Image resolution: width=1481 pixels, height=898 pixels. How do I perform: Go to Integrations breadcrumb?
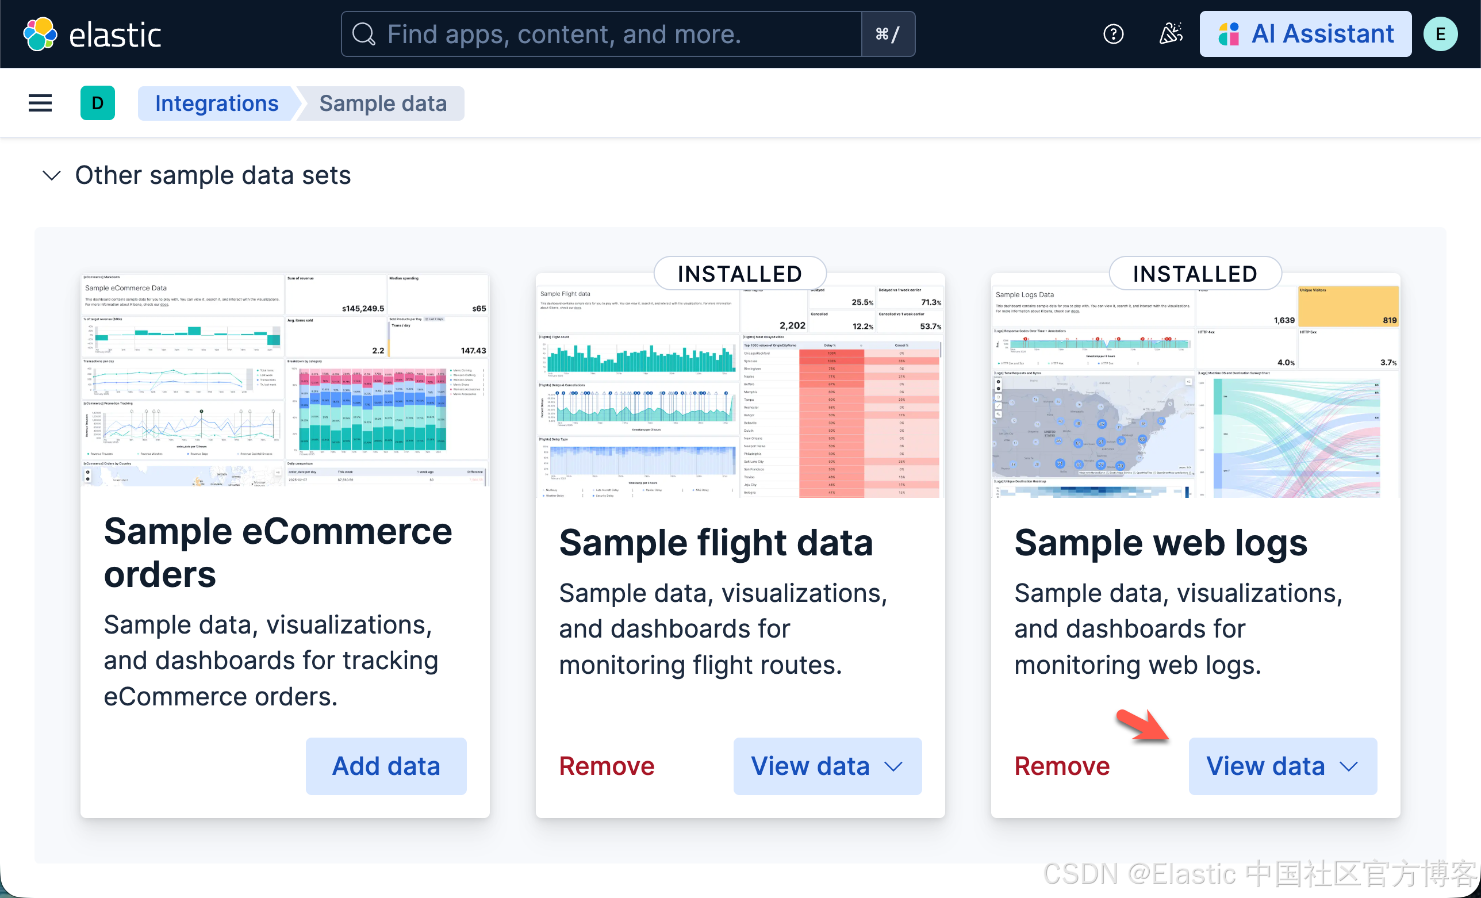(x=216, y=103)
